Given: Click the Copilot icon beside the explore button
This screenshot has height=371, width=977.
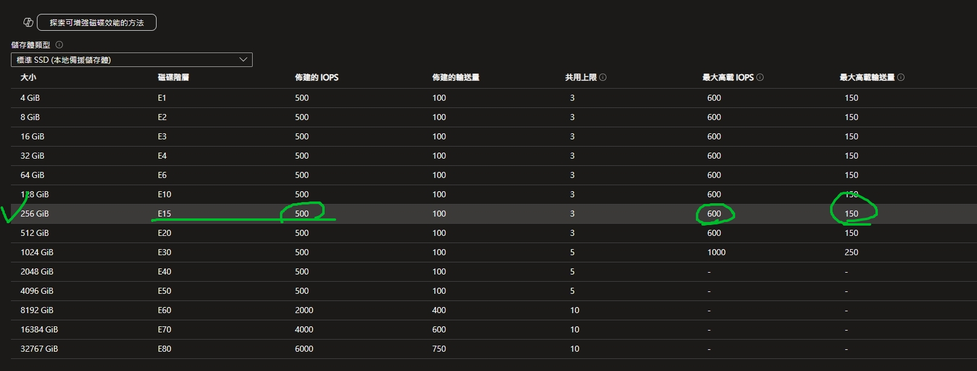Looking at the screenshot, I should 28,22.
